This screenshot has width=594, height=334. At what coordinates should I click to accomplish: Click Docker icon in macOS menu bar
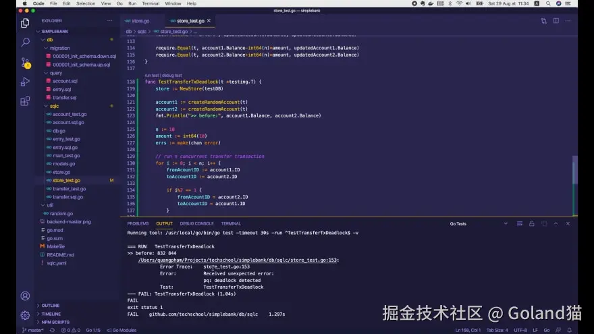431,3
